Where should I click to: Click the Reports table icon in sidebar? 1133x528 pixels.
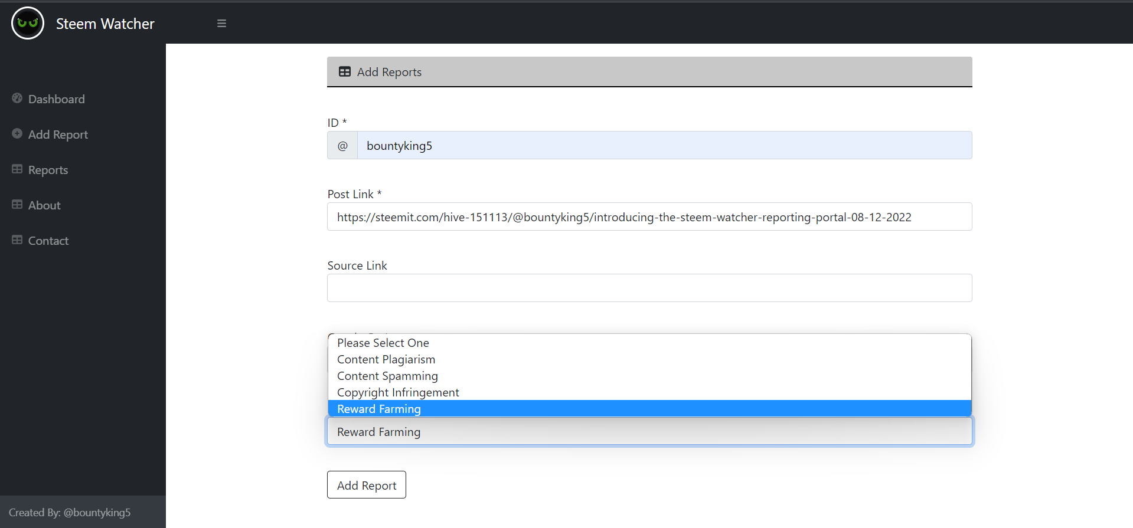(17, 169)
